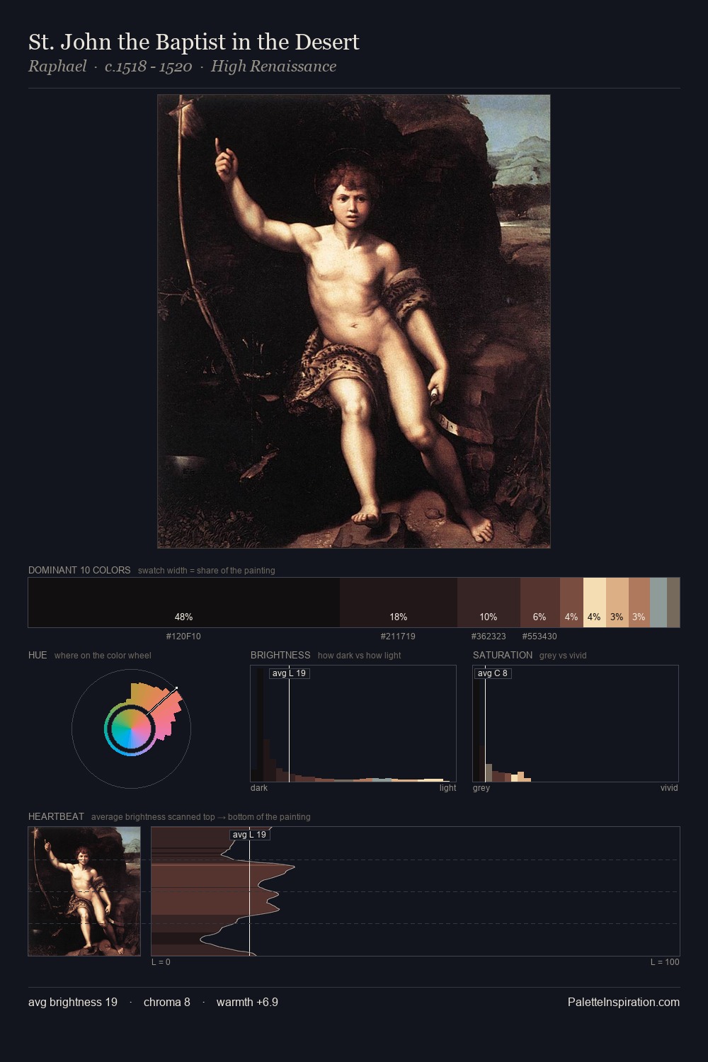This screenshot has height=1062, width=708.
Task: Click the hex code #362323
Action: pos(489,636)
